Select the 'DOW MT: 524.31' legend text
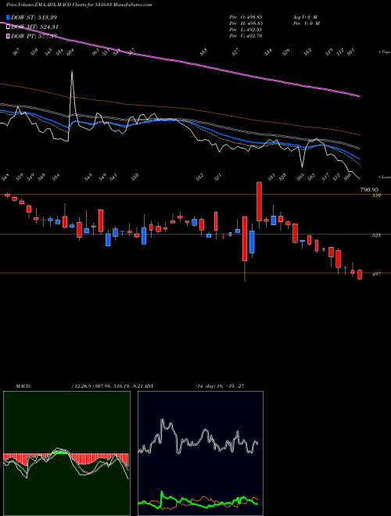391x516 pixels. (x=35, y=27)
